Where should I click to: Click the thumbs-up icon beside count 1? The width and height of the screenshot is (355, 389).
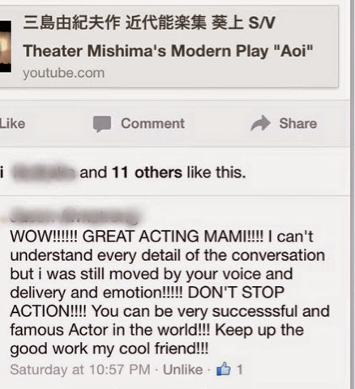click(224, 369)
